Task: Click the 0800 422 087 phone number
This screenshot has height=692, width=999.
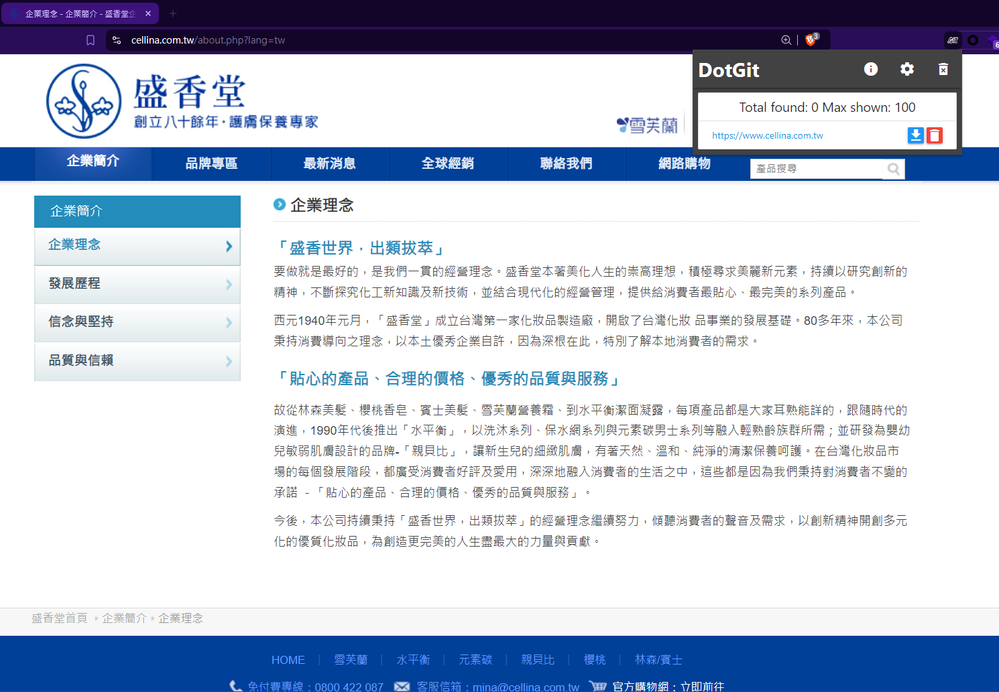Action: [x=349, y=687]
